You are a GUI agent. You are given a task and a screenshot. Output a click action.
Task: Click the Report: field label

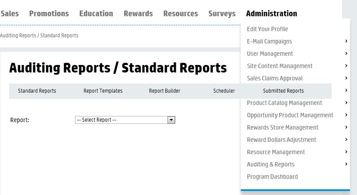coord(20,120)
